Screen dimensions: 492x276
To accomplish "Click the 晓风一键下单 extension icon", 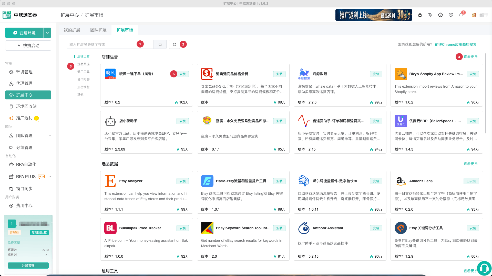I will (110, 74).
